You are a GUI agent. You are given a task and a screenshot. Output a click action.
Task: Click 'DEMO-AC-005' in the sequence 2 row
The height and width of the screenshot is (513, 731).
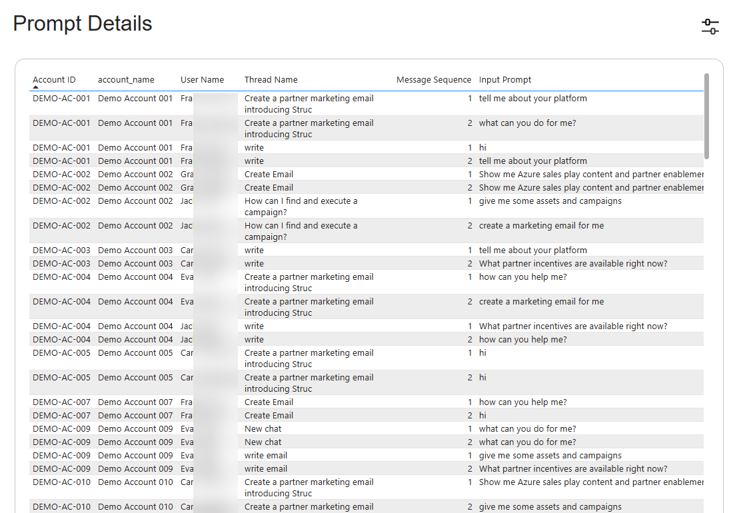pos(61,377)
